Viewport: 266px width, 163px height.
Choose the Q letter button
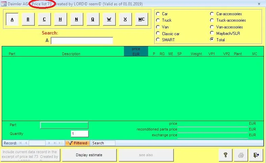click(x=93, y=19)
